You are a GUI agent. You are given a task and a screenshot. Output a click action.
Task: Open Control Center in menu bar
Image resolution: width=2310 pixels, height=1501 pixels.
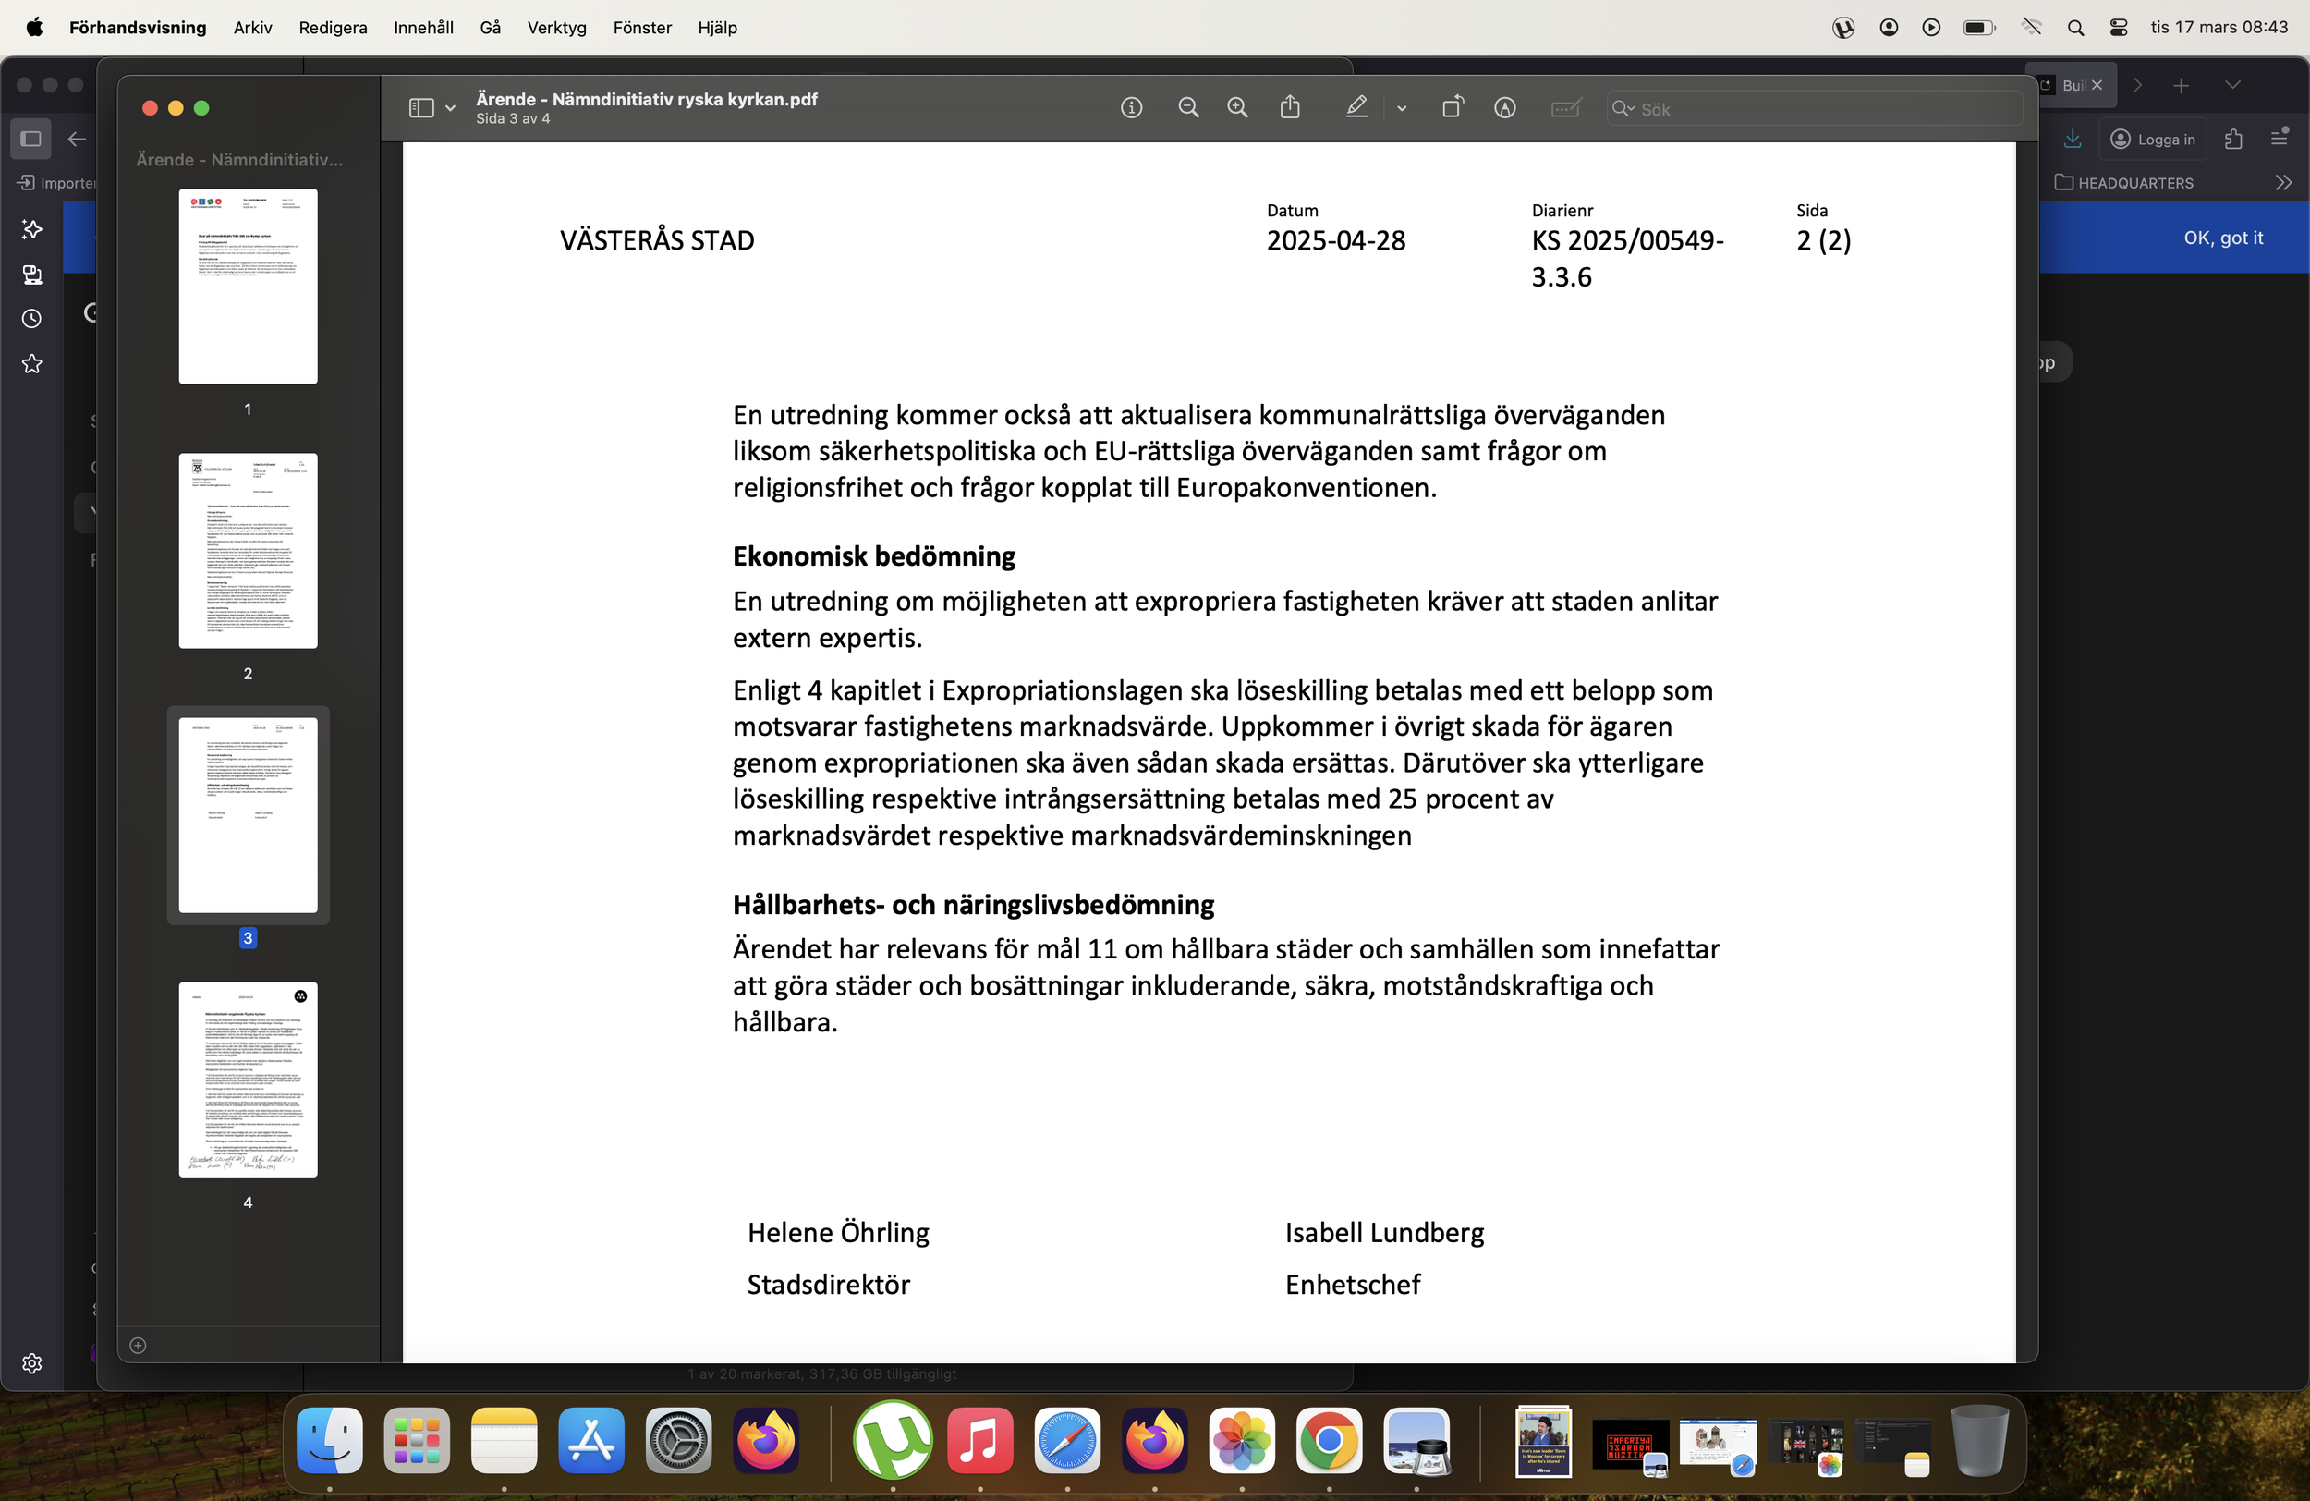(x=2119, y=27)
